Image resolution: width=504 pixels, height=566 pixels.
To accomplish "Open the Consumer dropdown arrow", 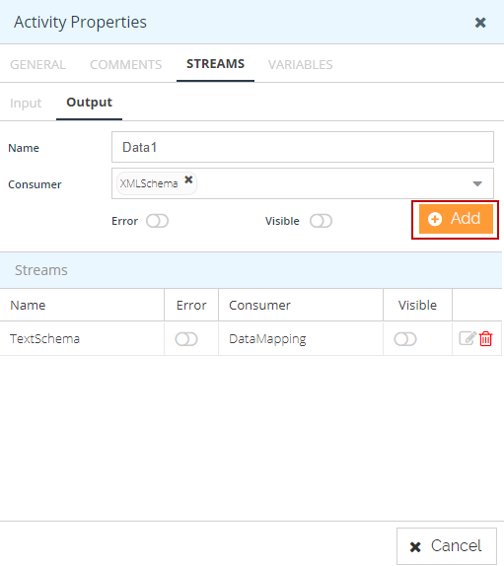I will coord(477,183).
